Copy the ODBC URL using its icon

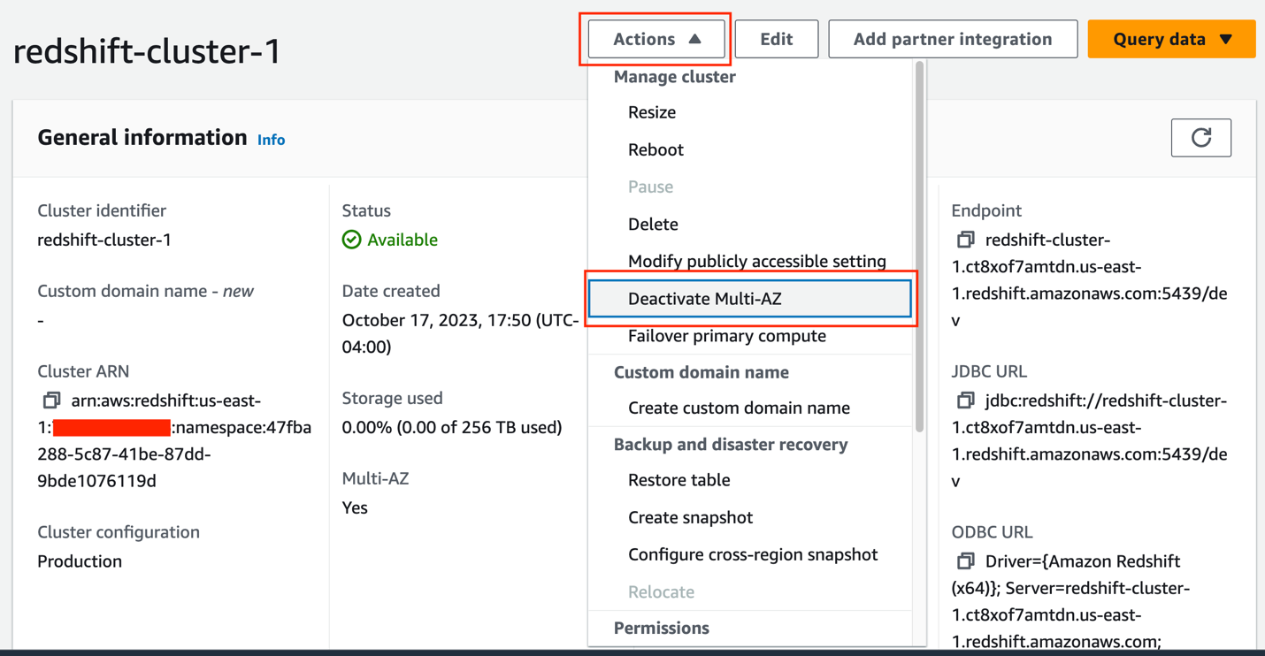pos(965,561)
